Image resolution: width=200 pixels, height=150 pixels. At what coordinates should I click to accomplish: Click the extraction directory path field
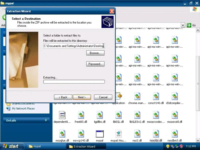(x=74, y=46)
